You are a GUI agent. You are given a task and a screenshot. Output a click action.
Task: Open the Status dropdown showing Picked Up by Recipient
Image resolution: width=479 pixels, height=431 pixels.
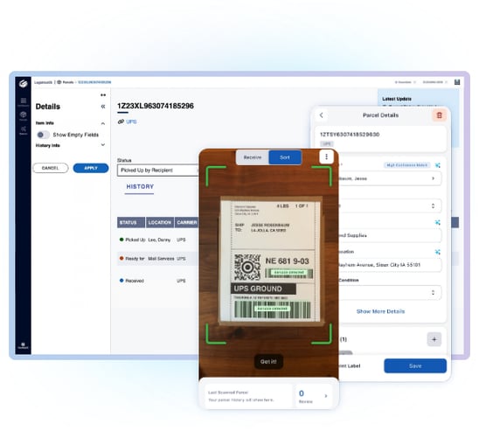pos(158,170)
